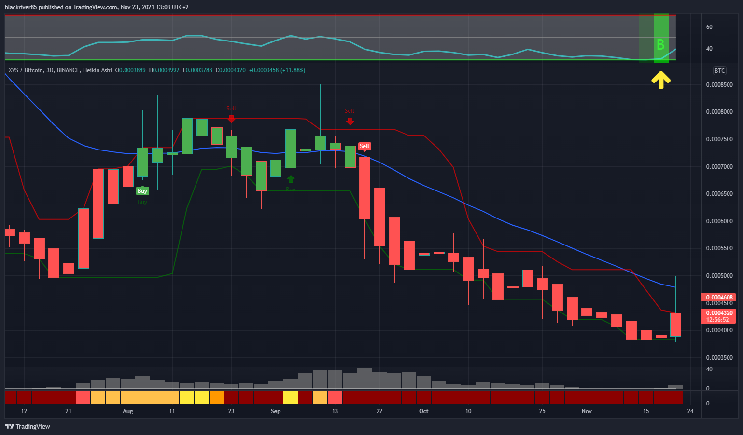Click the red Sell arrow above the Sep 13 candle
Viewport: 743px width, 435px height.
coord(350,122)
